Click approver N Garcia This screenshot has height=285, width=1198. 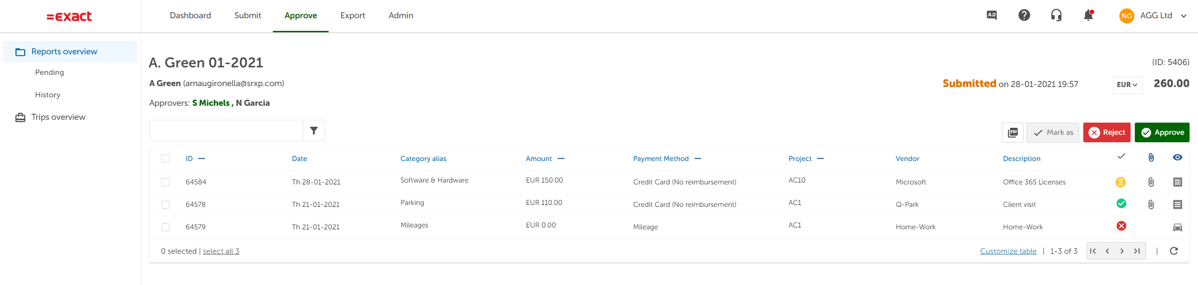click(x=253, y=103)
